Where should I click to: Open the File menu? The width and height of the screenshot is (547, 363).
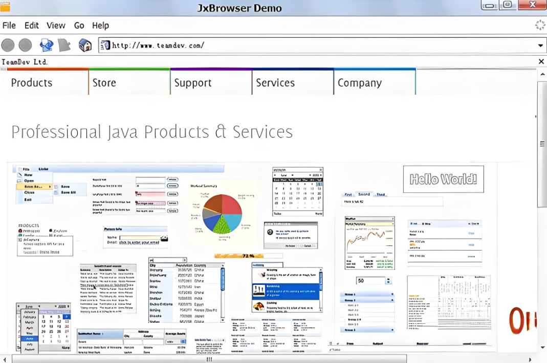[x=9, y=26]
